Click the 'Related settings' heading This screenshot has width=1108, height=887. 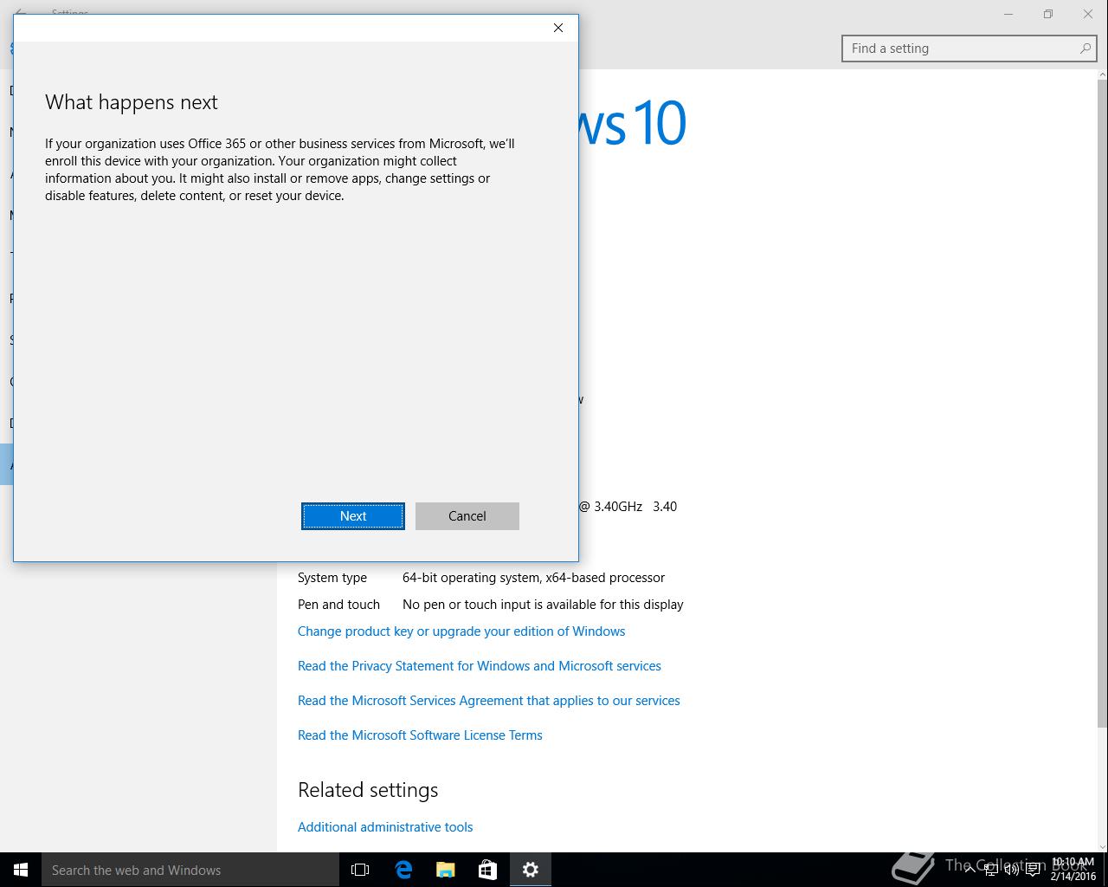tap(368, 790)
